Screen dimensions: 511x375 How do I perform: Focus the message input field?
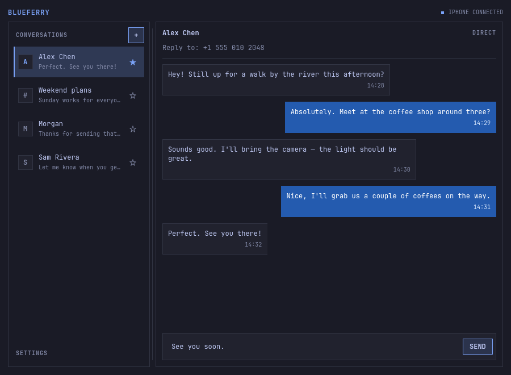pyautogui.click(x=313, y=346)
